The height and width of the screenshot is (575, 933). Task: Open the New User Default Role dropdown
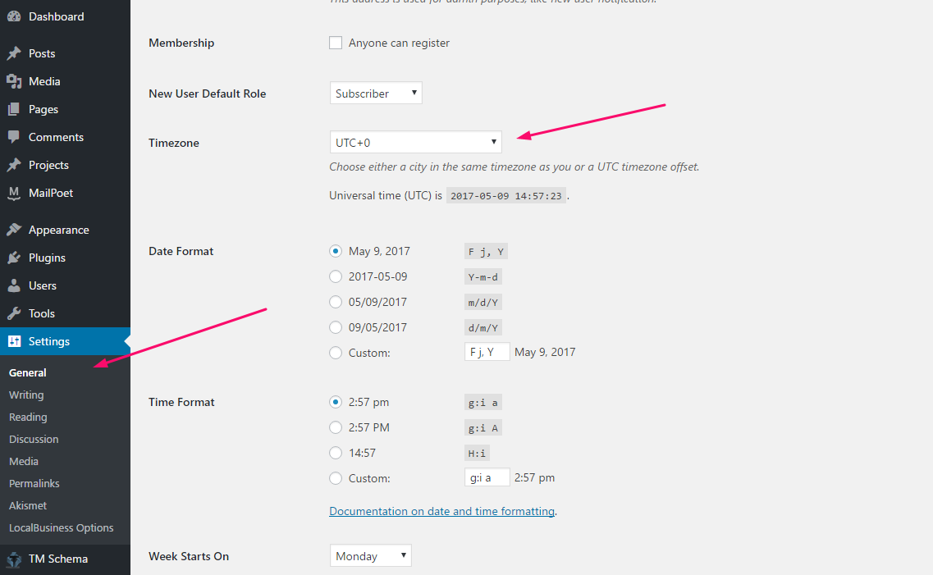376,93
